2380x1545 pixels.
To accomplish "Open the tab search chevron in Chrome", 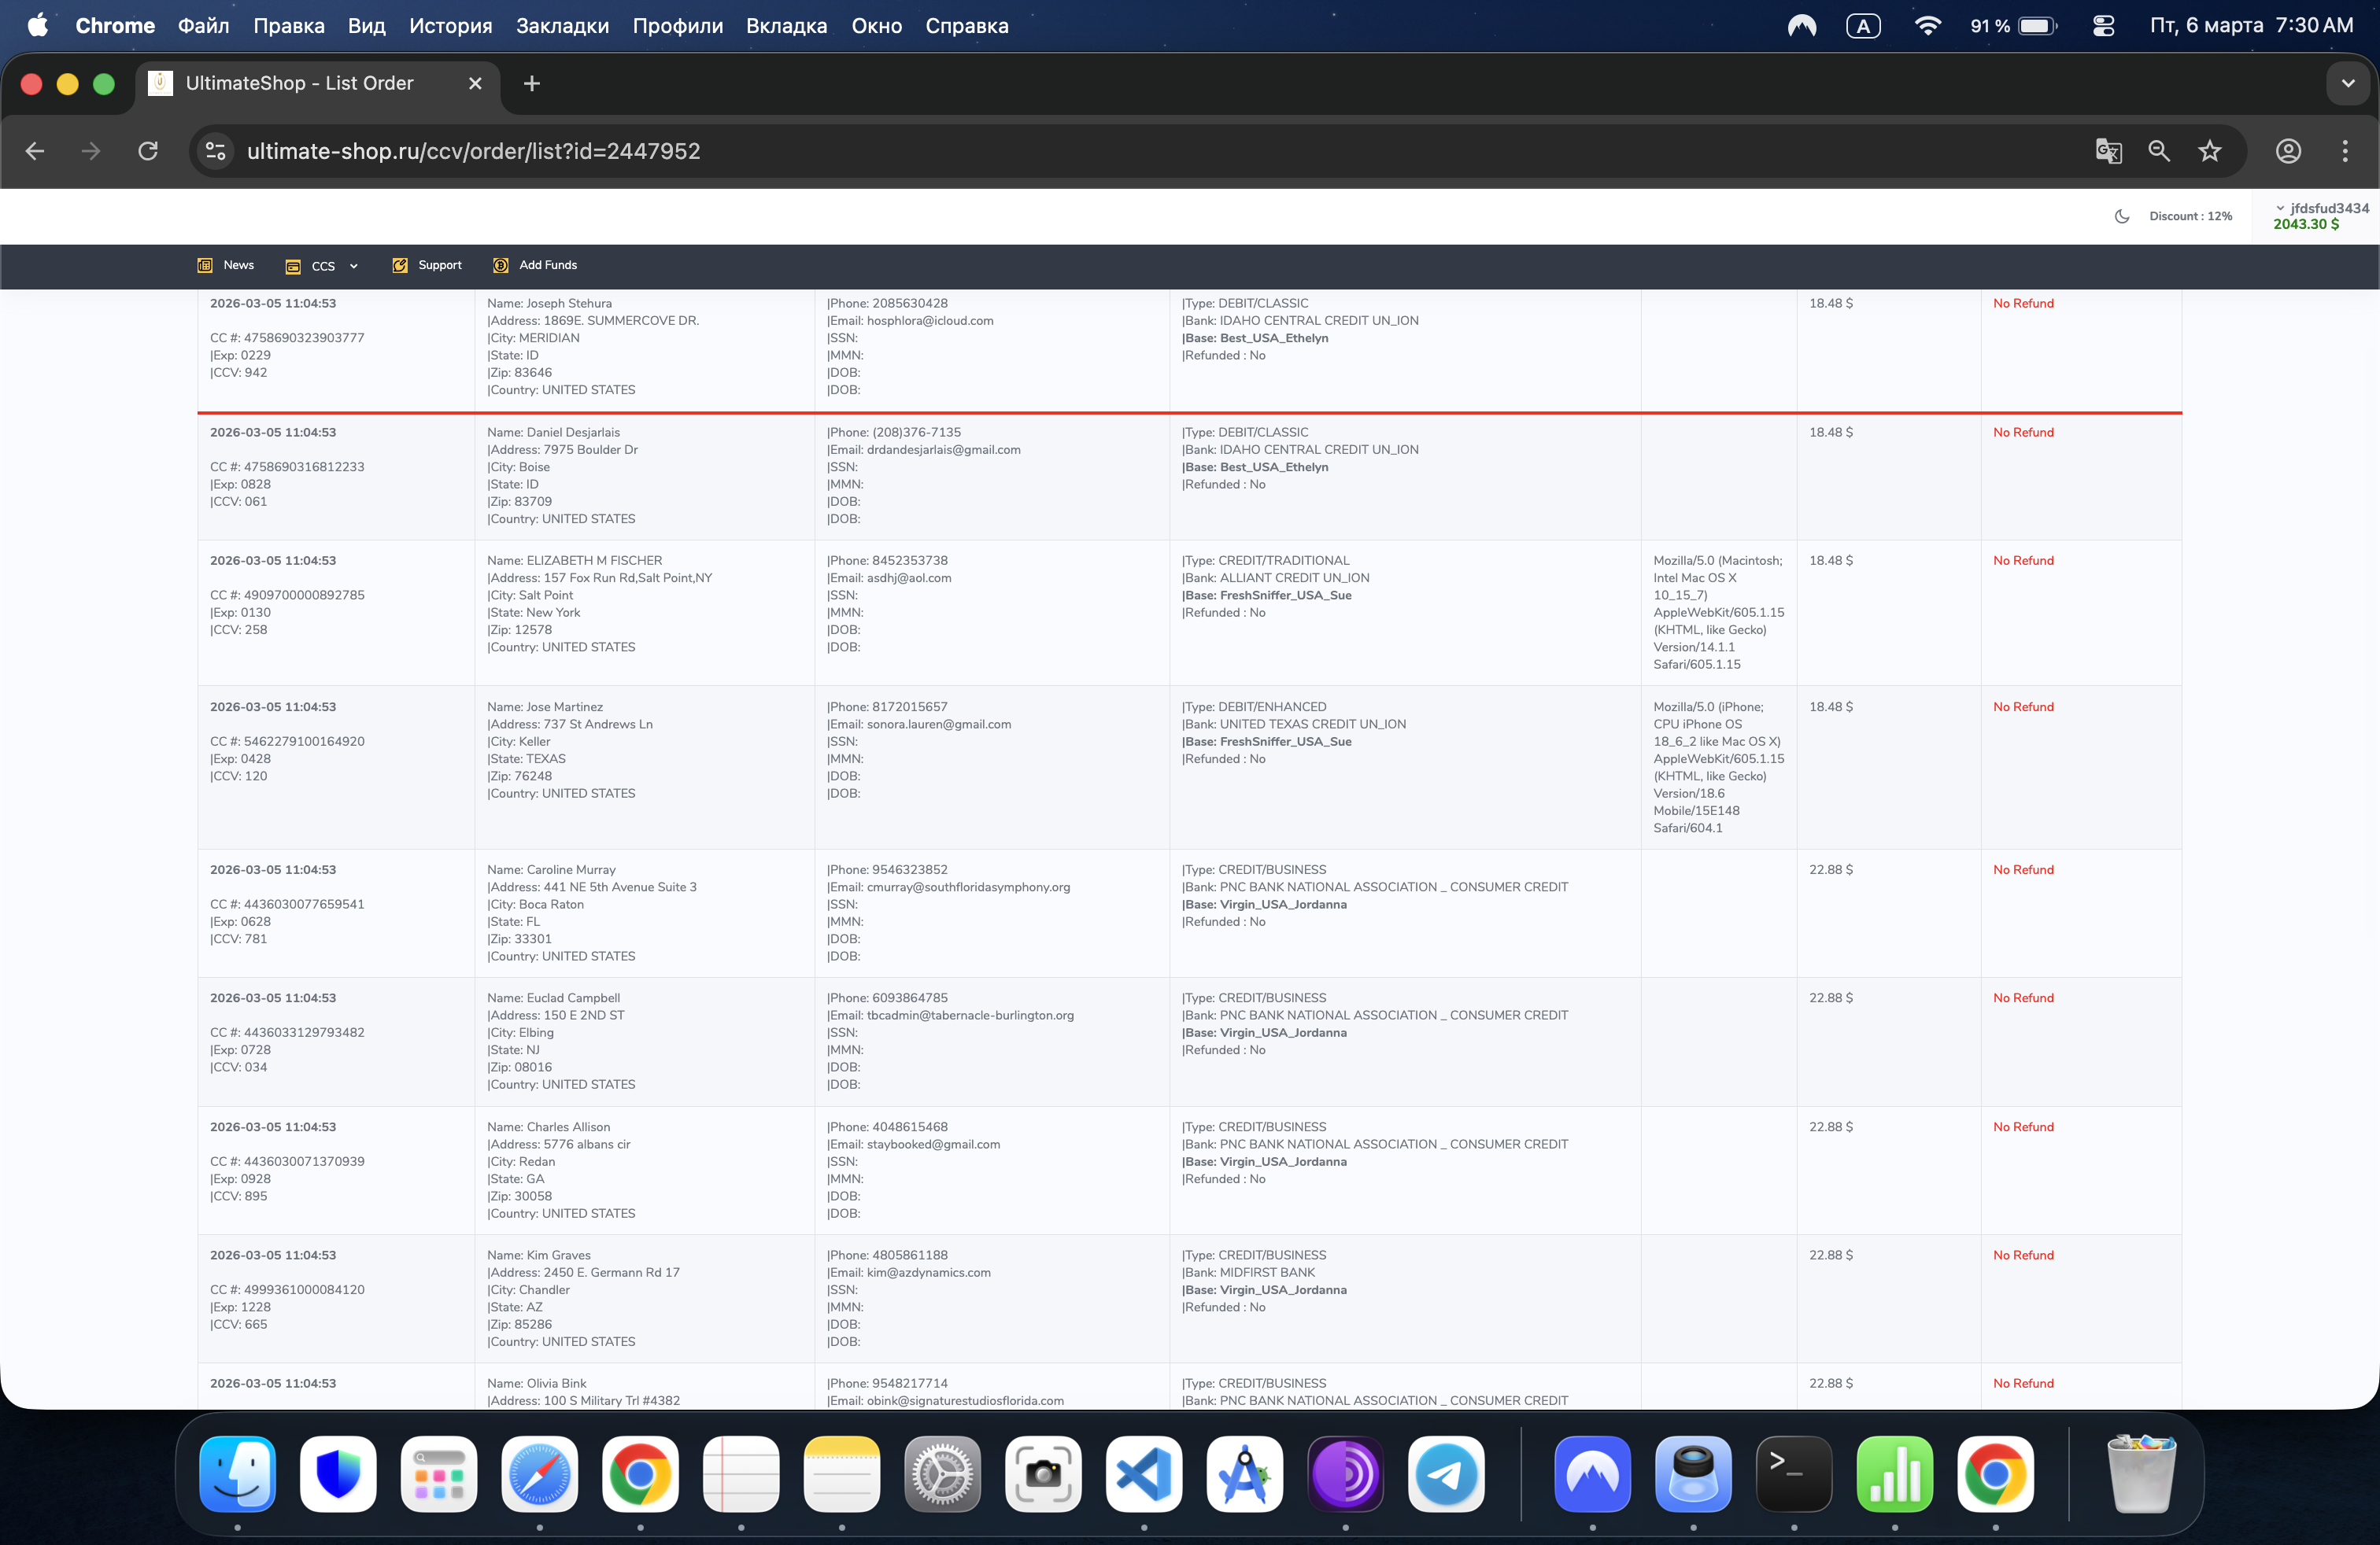I will (x=2347, y=84).
